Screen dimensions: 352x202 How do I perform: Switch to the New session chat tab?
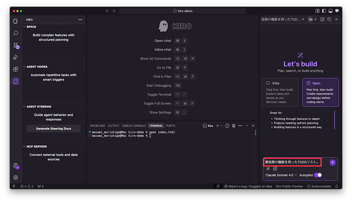[x=310, y=19]
